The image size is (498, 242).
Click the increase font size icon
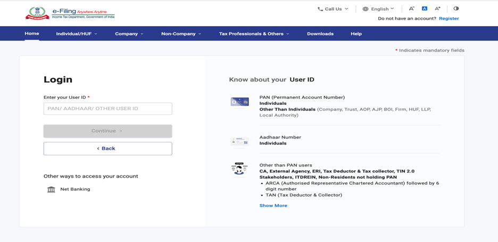(x=438, y=9)
